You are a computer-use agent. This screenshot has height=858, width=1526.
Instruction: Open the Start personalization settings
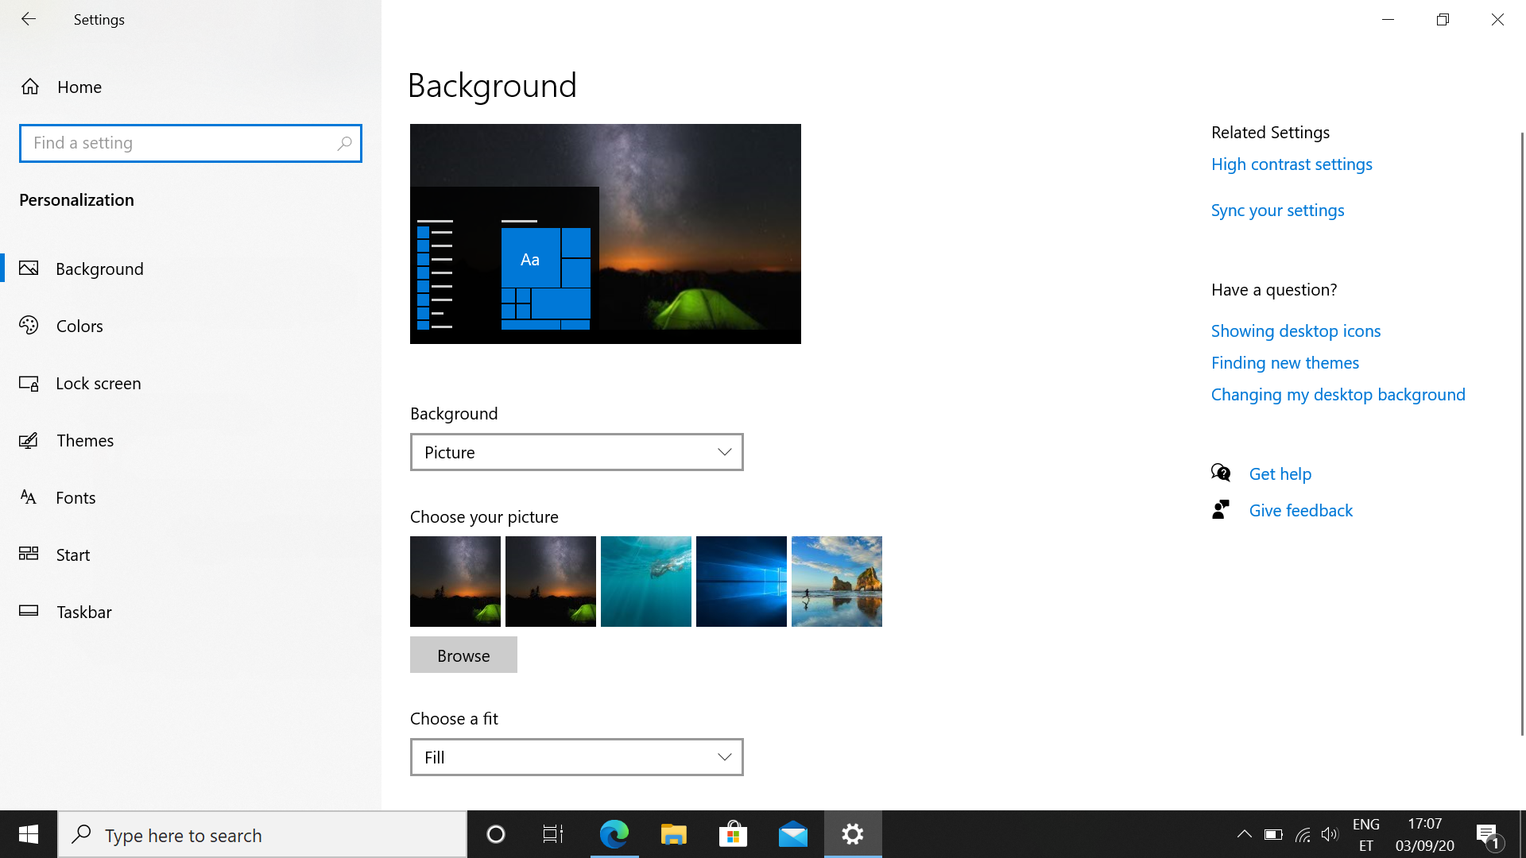72,555
